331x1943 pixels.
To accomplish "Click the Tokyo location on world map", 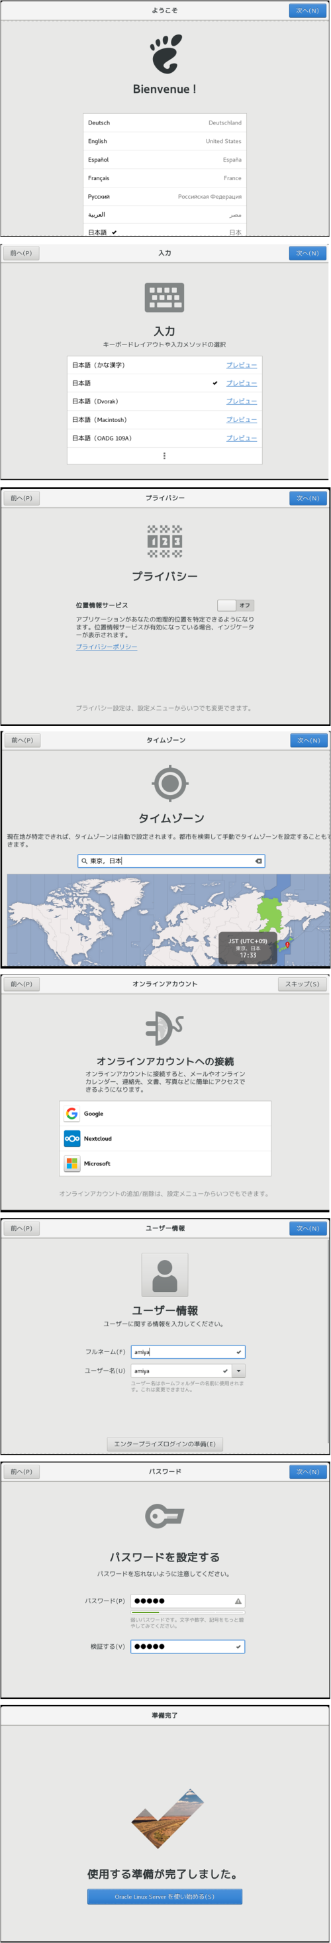I will (287, 945).
